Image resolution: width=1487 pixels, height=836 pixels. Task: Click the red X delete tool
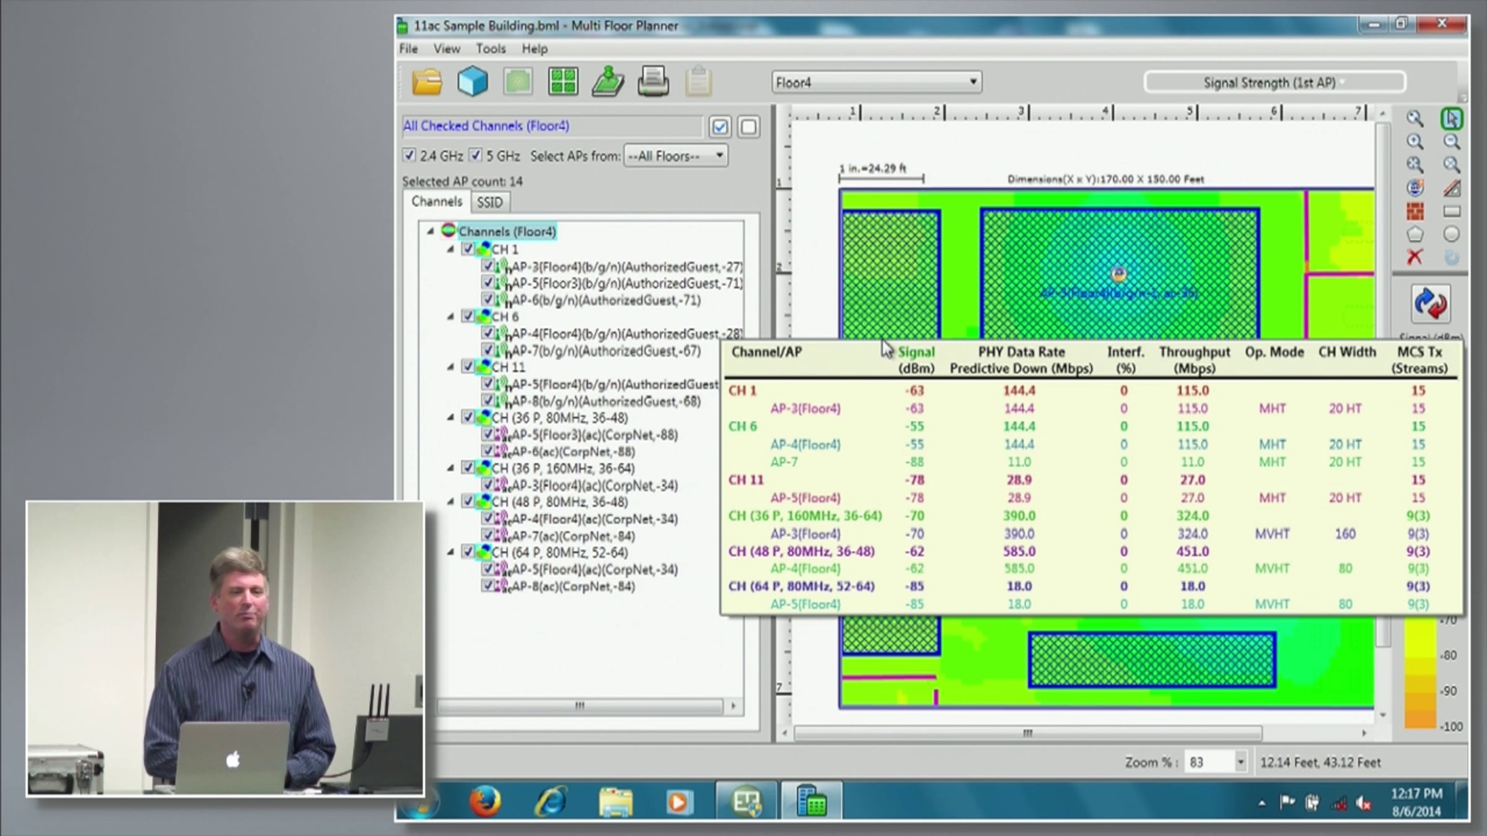[1415, 257]
